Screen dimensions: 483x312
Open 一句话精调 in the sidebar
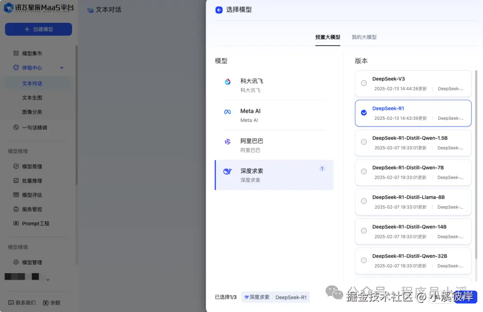pos(34,127)
